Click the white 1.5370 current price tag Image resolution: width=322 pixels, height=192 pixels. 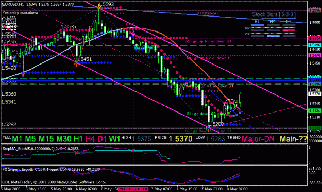click(314, 94)
